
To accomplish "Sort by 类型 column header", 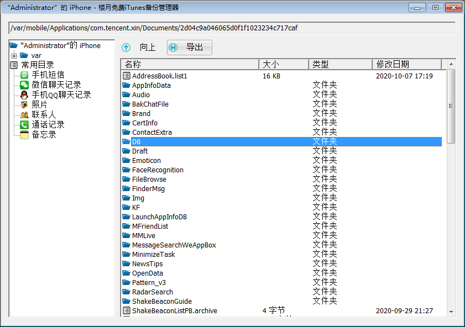I will pyautogui.click(x=341, y=64).
